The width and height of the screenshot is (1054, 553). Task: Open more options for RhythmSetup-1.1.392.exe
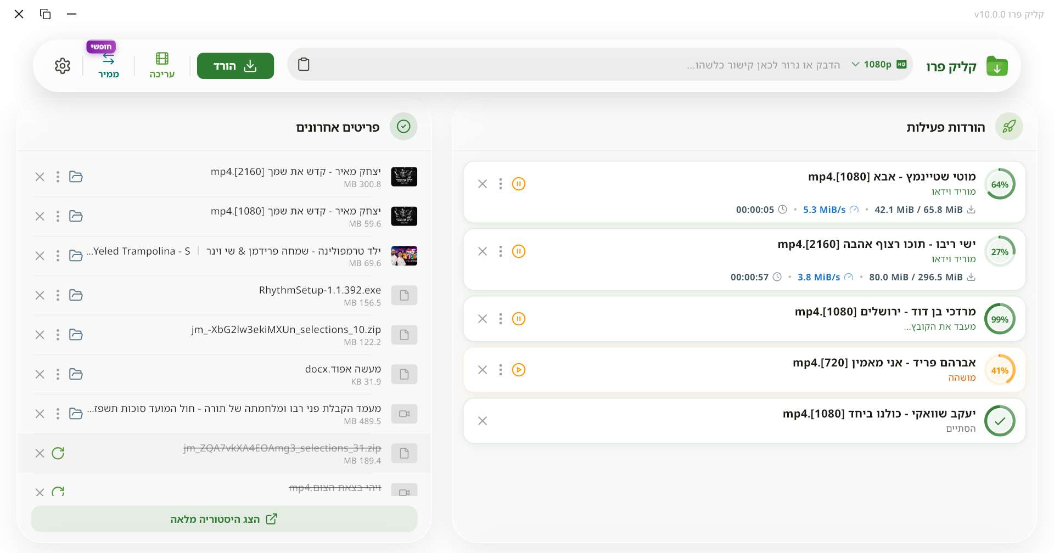[x=58, y=295]
